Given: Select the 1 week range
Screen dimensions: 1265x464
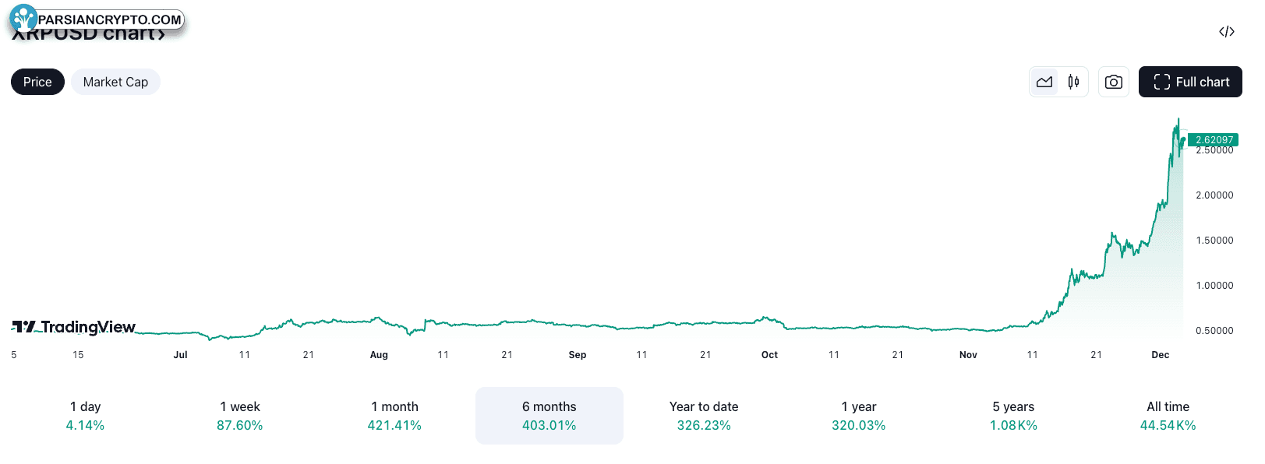Looking at the screenshot, I should pyautogui.click(x=240, y=416).
